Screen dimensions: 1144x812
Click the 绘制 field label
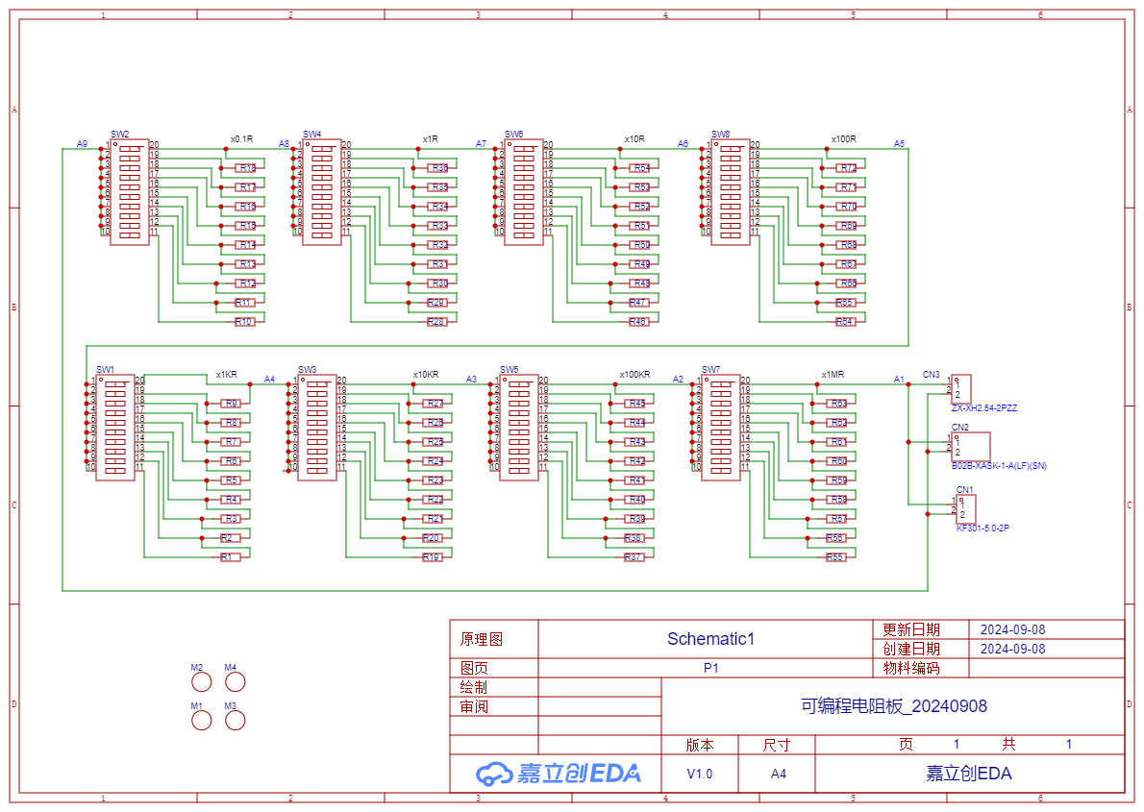click(474, 687)
